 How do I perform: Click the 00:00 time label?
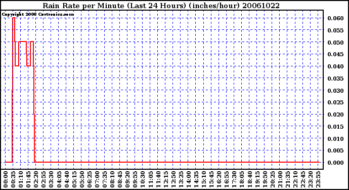6,179
